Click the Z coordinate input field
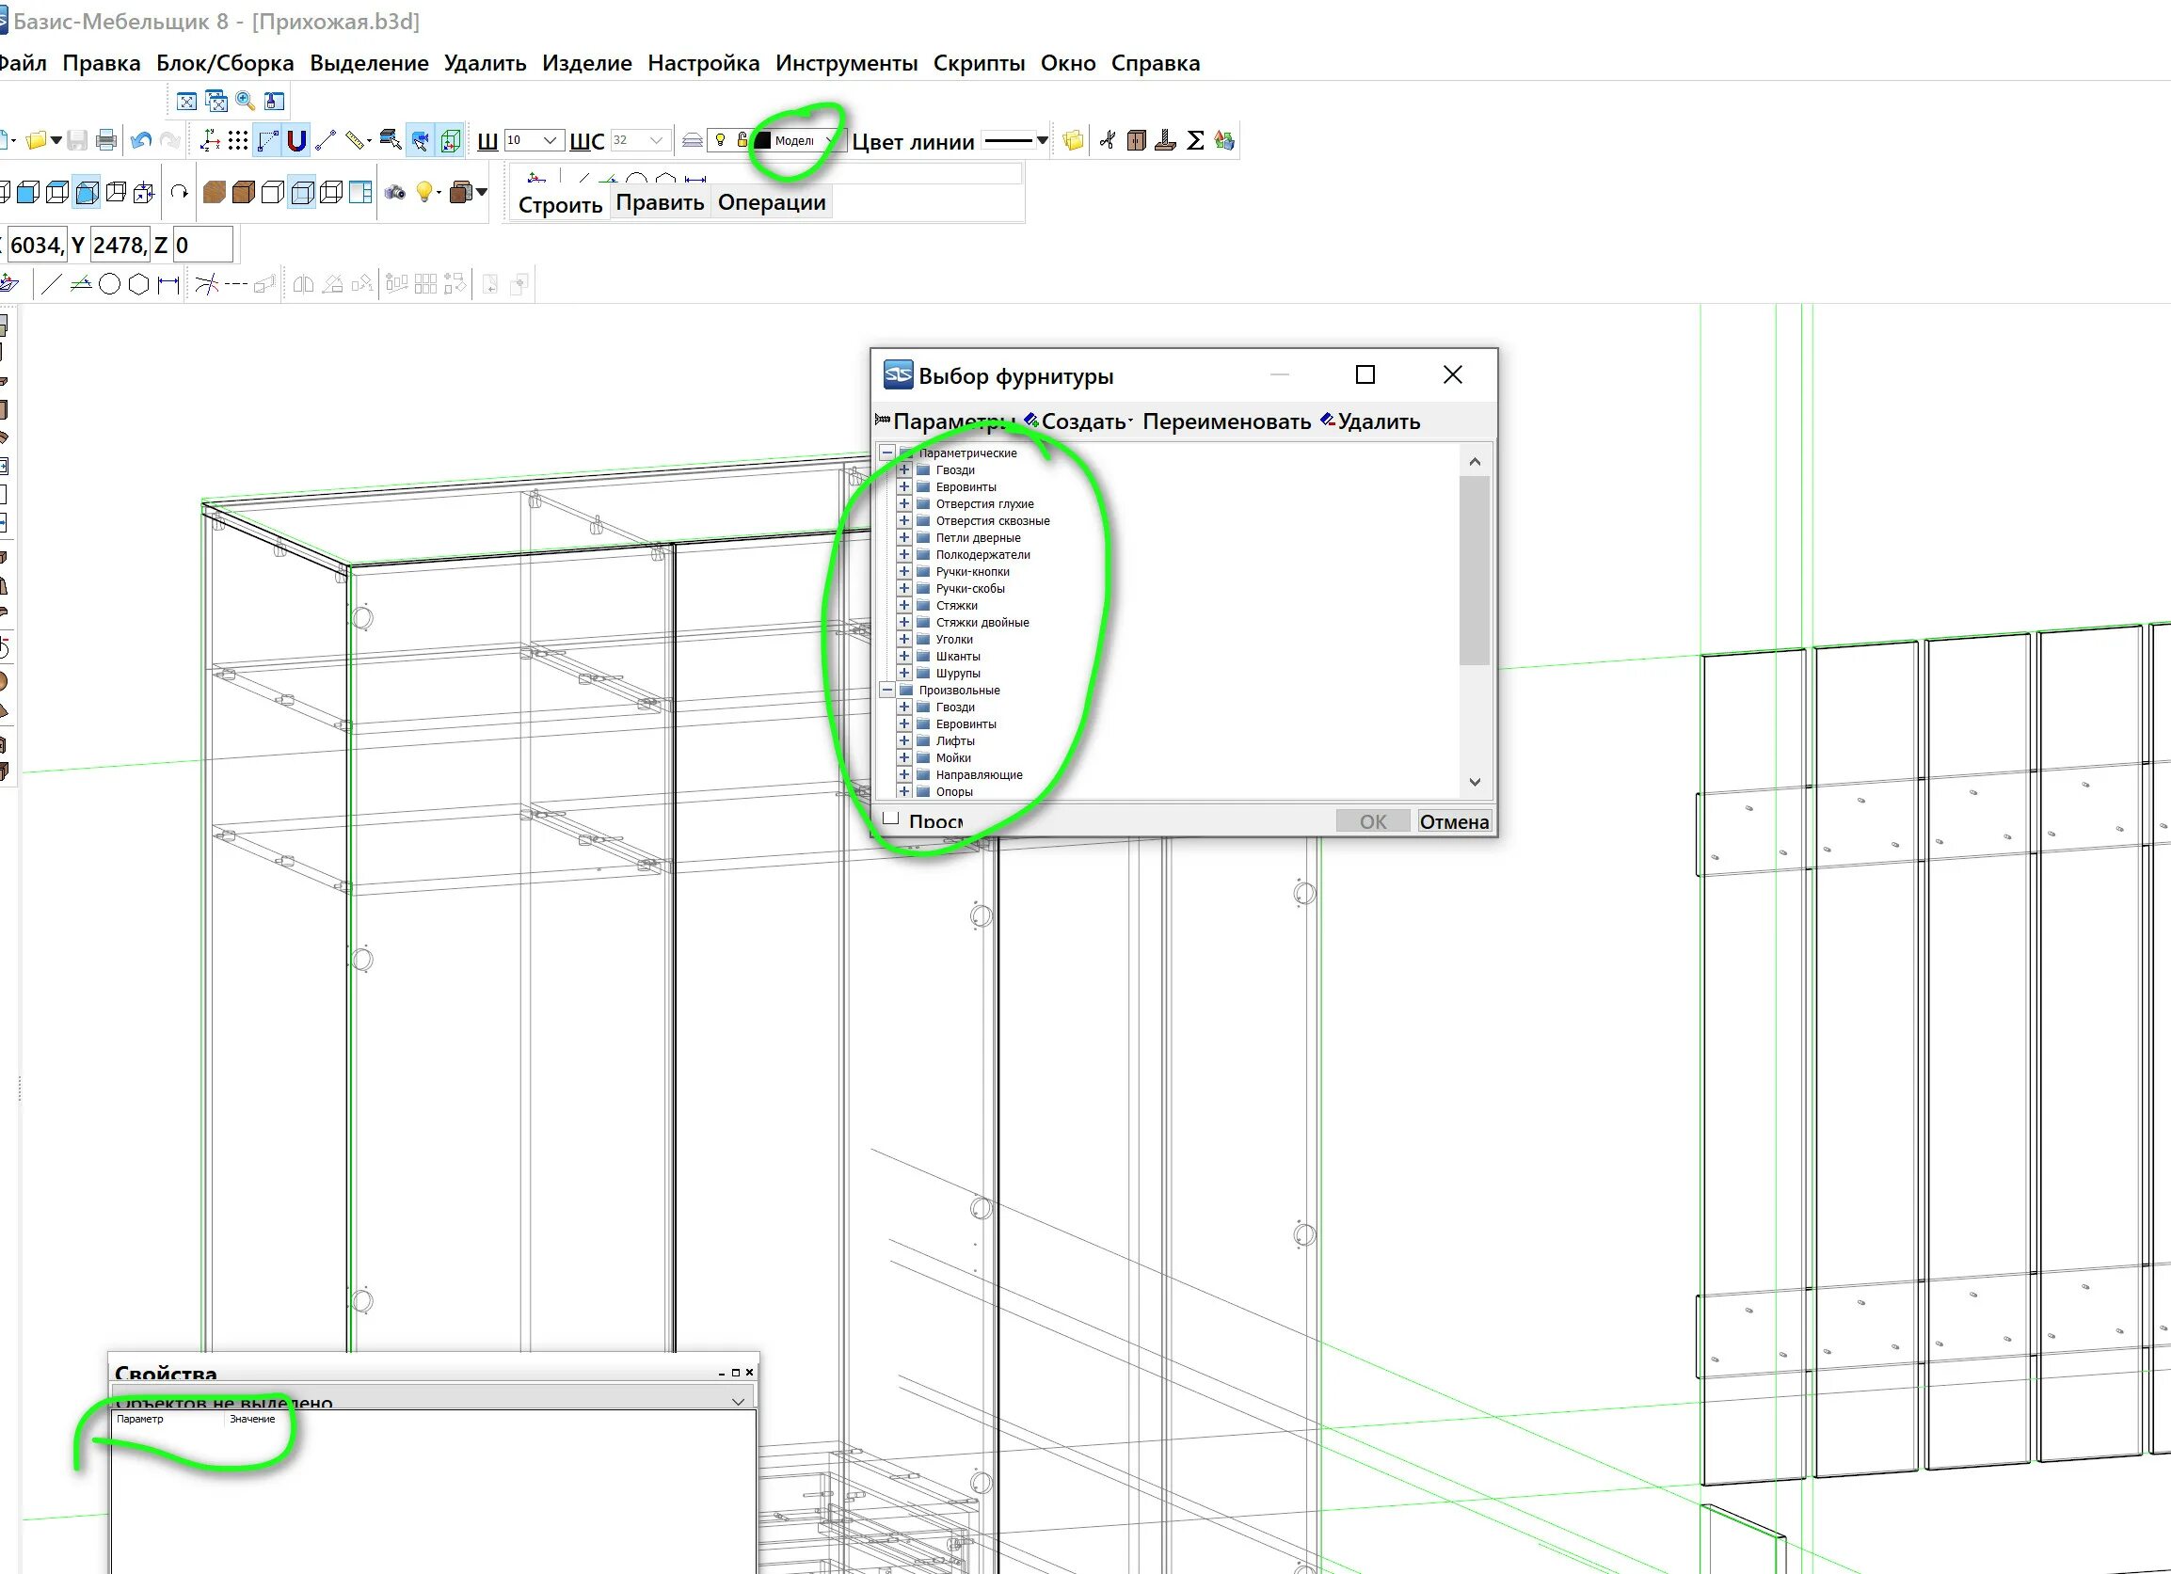The height and width of the screenshot is (1574, 2171). (x=203, y=246)
